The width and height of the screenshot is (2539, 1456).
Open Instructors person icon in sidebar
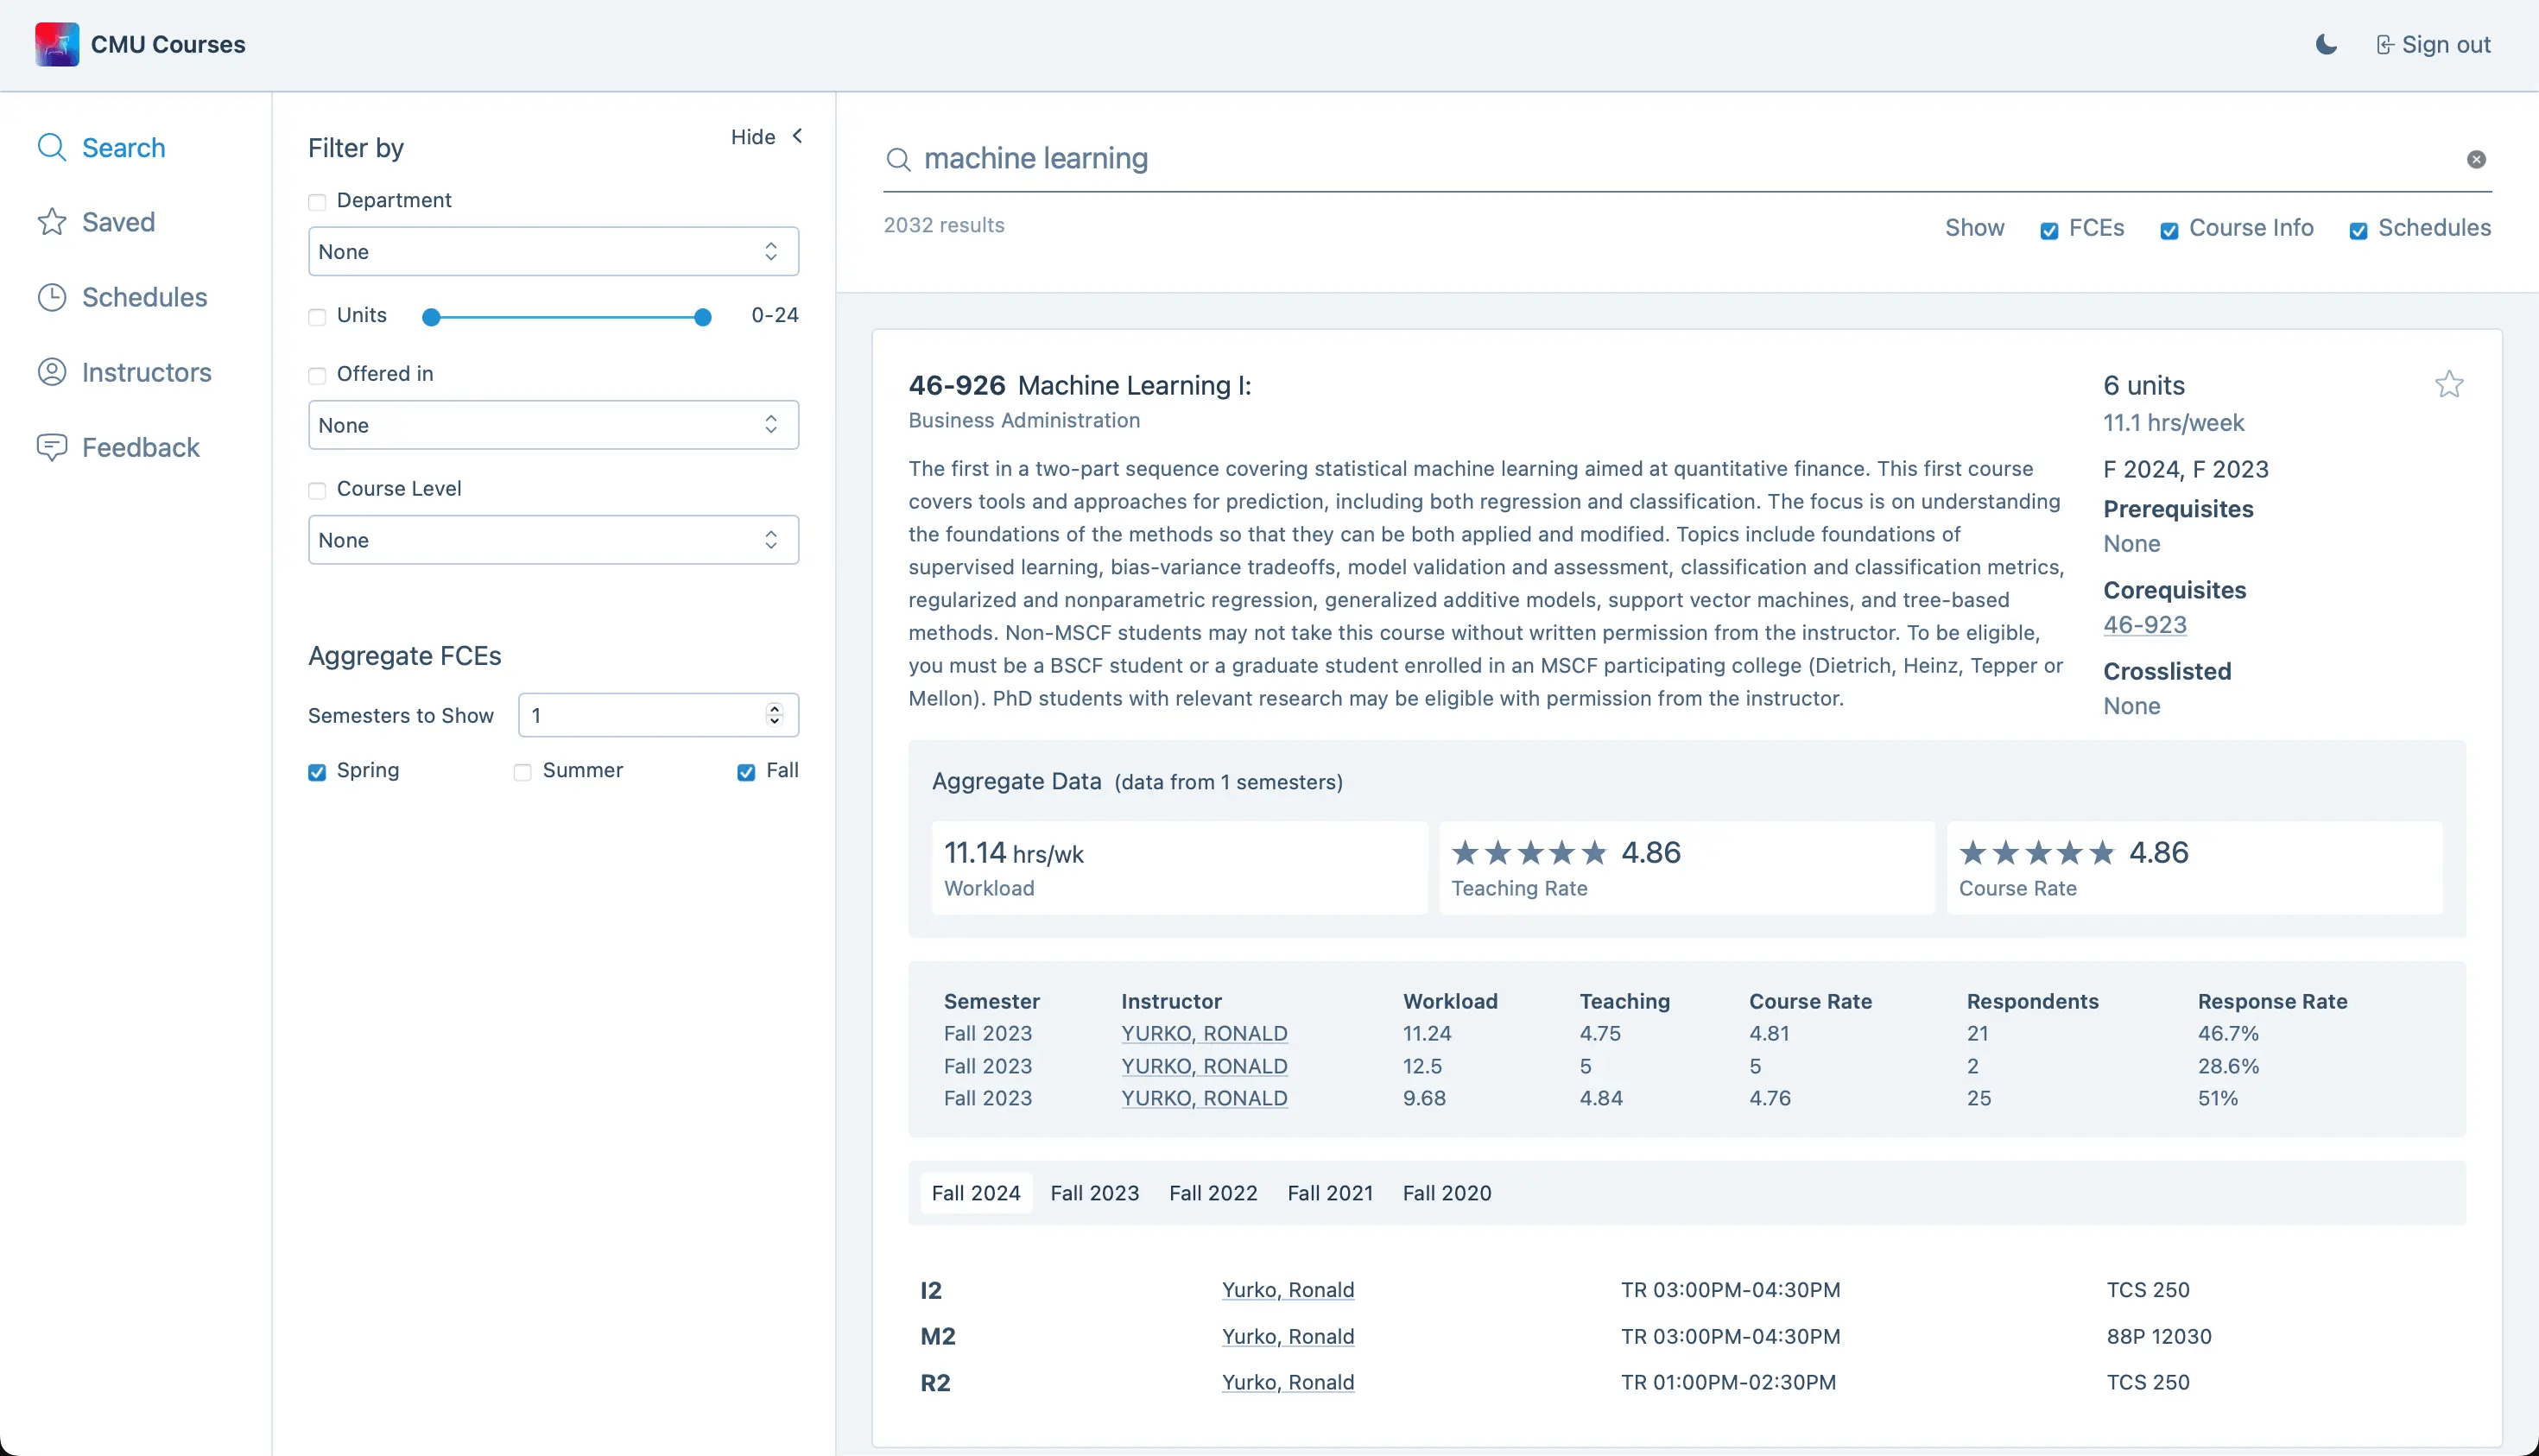pyautogui.click(x=52, y=372)
